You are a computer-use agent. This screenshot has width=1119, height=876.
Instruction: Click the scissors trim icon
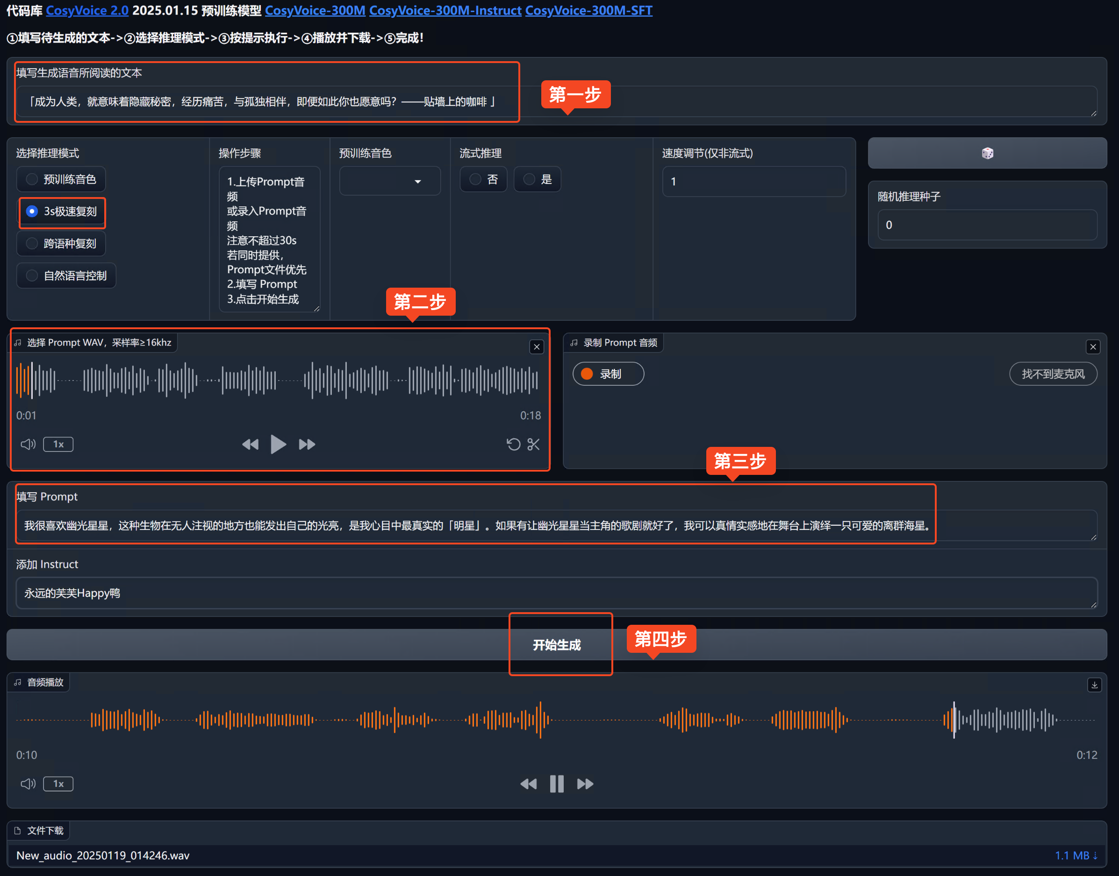(x=533, y=444)
